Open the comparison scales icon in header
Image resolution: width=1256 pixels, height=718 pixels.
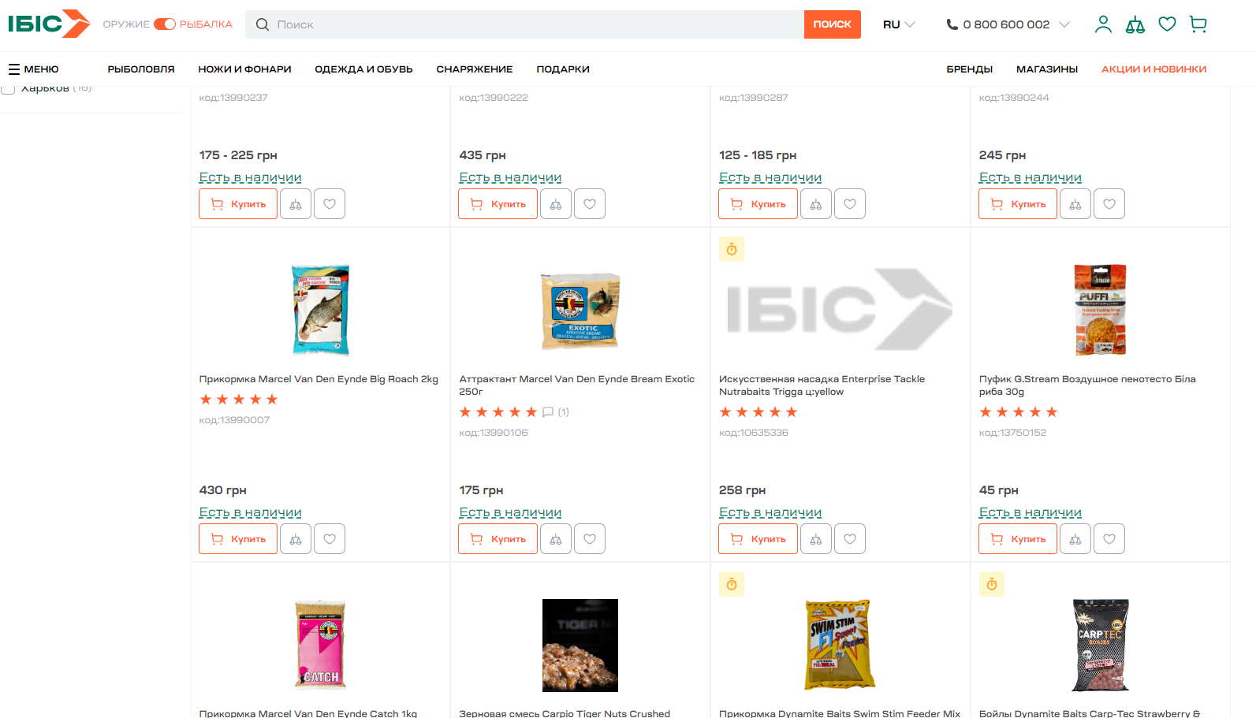coord(1135,24)
